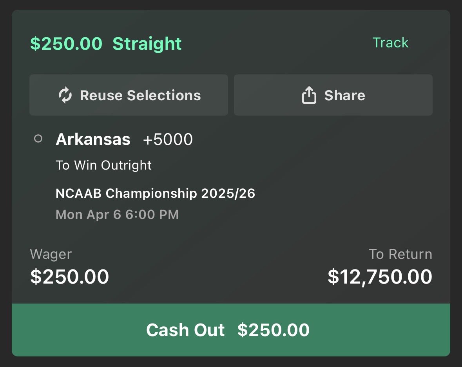Select the $12,750.00 return amount
This screenshot has height=367, width=462.
(380, 277)
